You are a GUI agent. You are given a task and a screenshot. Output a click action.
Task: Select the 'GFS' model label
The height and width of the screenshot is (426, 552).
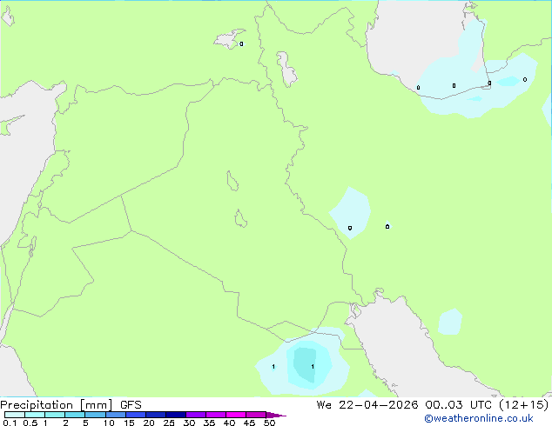[x=131, y=405]
